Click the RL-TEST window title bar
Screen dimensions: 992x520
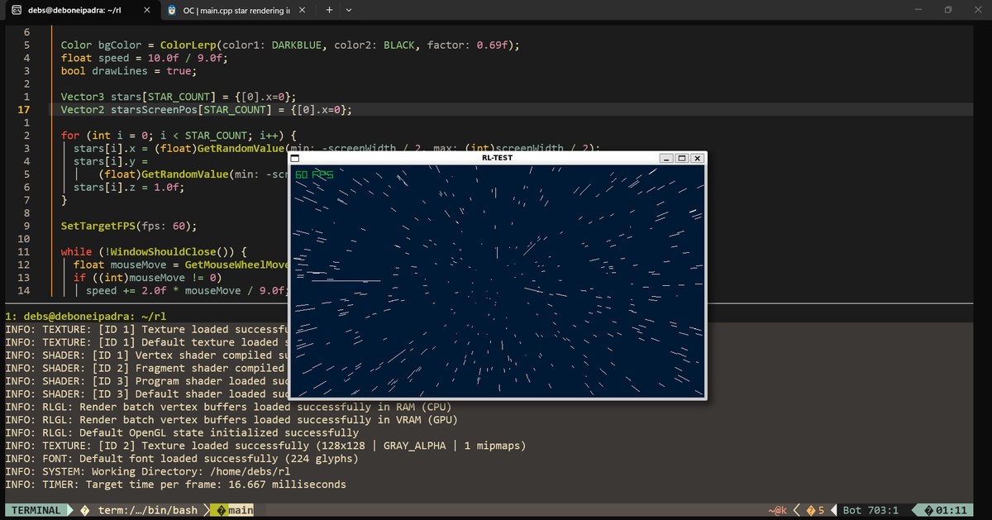click(498, 157)
